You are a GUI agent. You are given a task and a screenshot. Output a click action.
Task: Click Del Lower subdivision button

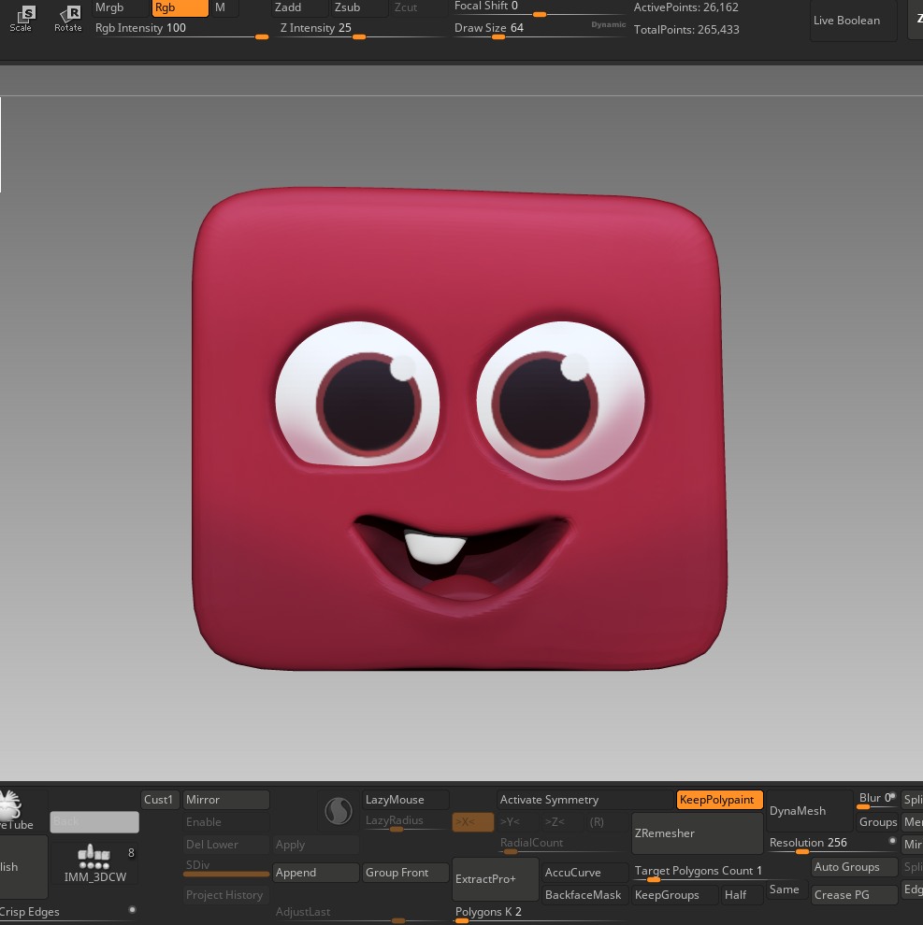click(226, 845)
